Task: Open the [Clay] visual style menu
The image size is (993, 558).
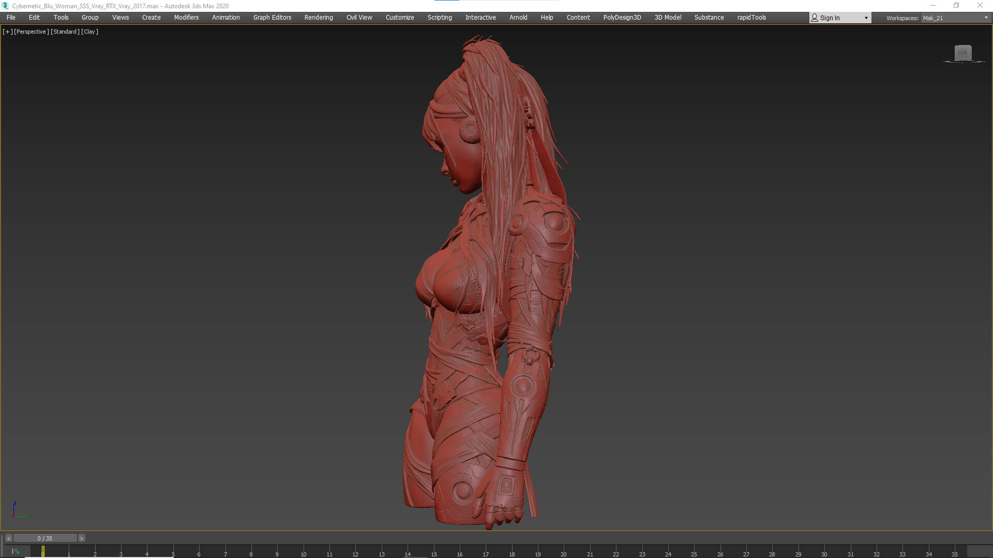Action: point(89,32)
